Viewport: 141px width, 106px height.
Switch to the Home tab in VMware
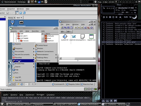pyautogui.click(x=10, y=18)
